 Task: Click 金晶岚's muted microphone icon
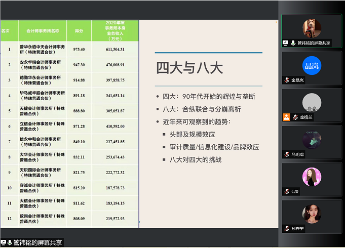click(x=286, y=80)
